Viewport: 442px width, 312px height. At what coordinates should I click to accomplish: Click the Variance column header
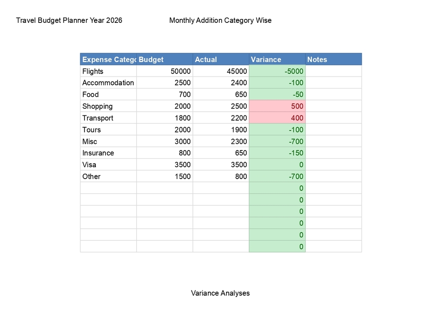point(278,59)
